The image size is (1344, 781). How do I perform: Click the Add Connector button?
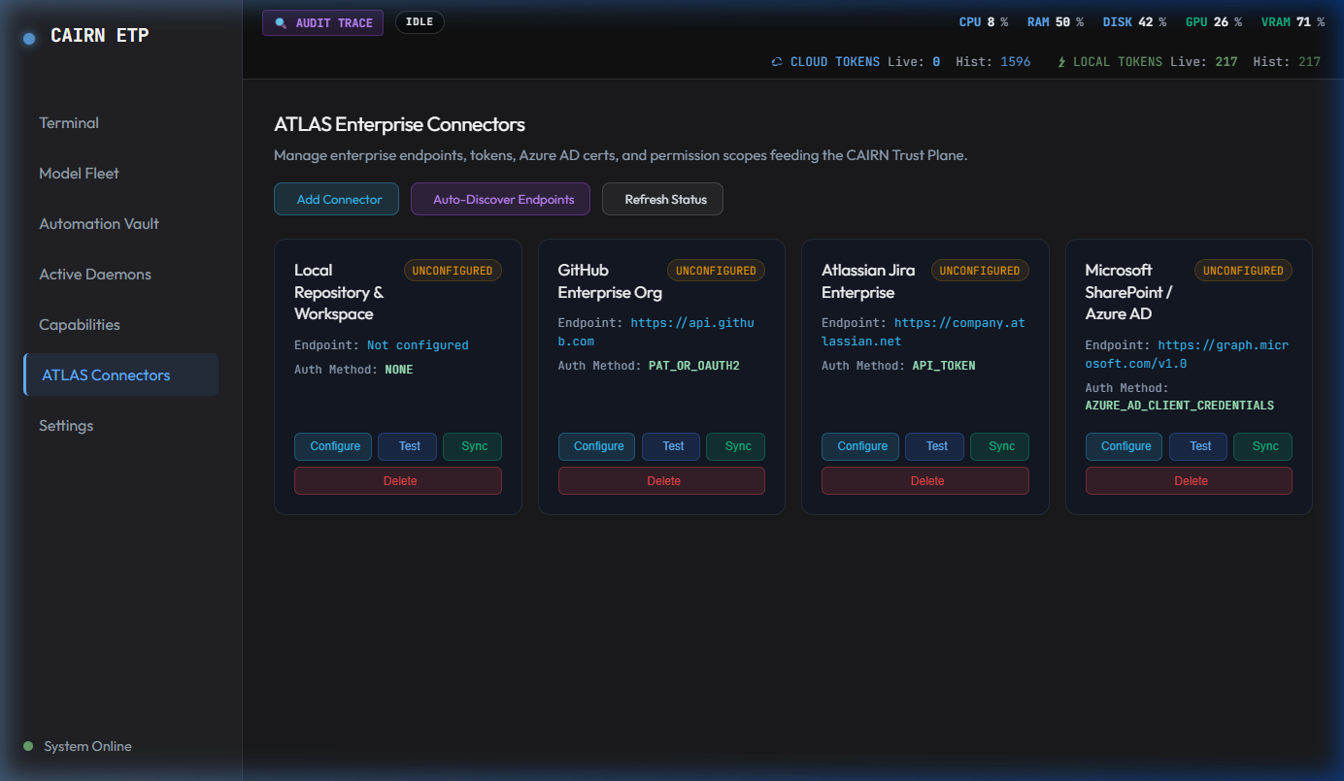click(336, 199)
